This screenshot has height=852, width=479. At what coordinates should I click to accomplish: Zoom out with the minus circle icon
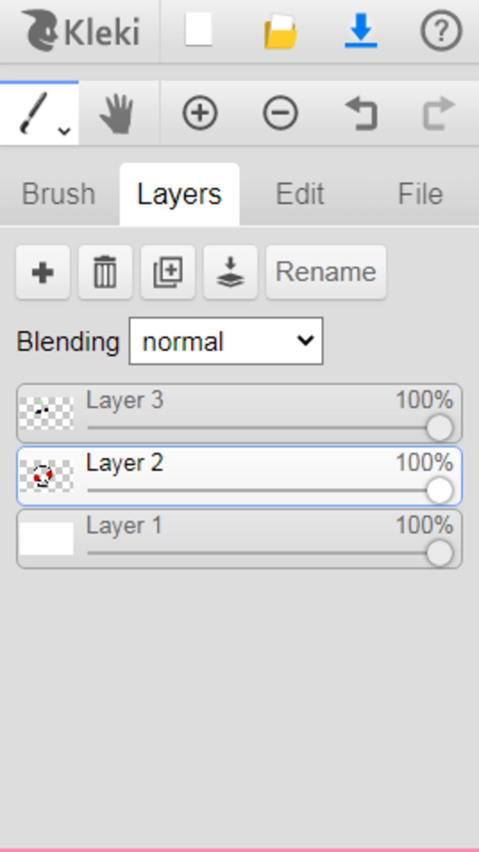point(280,113)
